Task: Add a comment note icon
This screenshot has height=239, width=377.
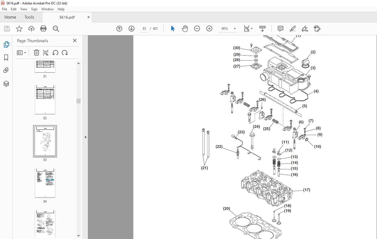Action: 281,29
